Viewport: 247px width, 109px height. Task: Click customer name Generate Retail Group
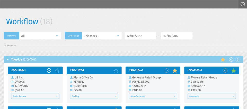click(x=146, y=77)
